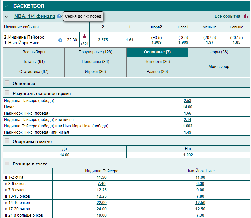251x218 pixels.
Task: Pick New York by 10-13 points odds 7.80
Action: (x=200, y=196)
